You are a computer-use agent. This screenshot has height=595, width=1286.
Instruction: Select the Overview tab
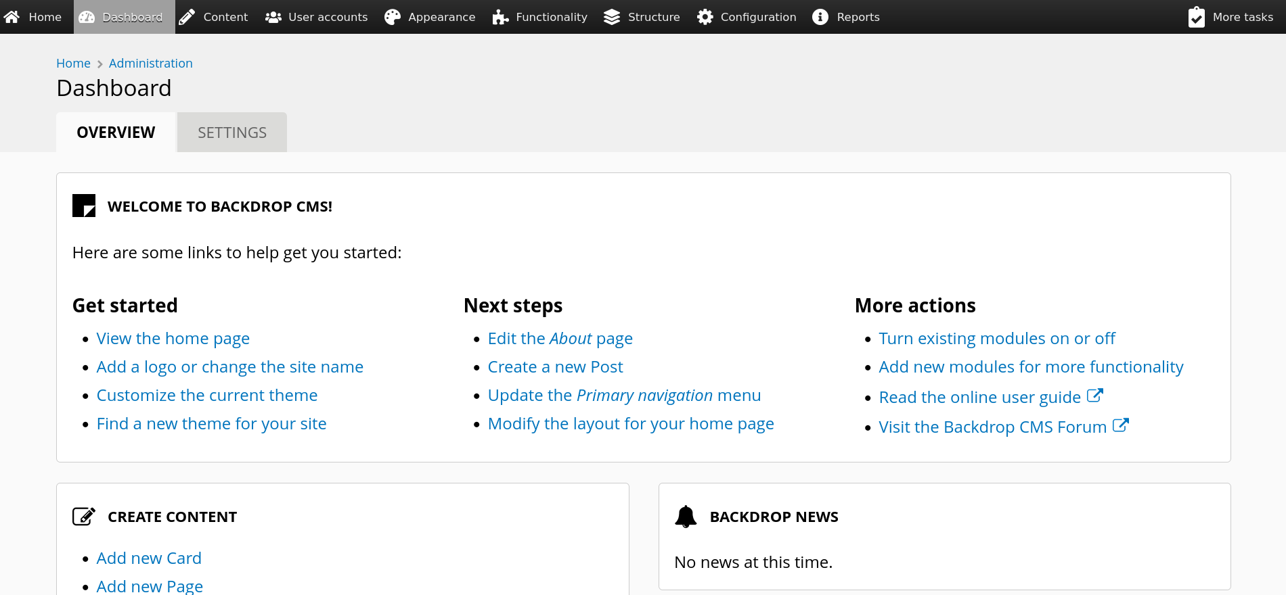[116, 133]
